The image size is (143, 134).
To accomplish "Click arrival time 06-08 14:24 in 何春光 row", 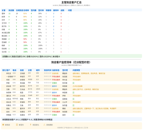I will tap(48, 105).
